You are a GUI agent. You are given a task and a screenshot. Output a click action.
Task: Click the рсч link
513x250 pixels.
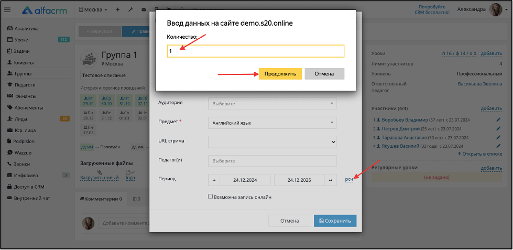349,180
